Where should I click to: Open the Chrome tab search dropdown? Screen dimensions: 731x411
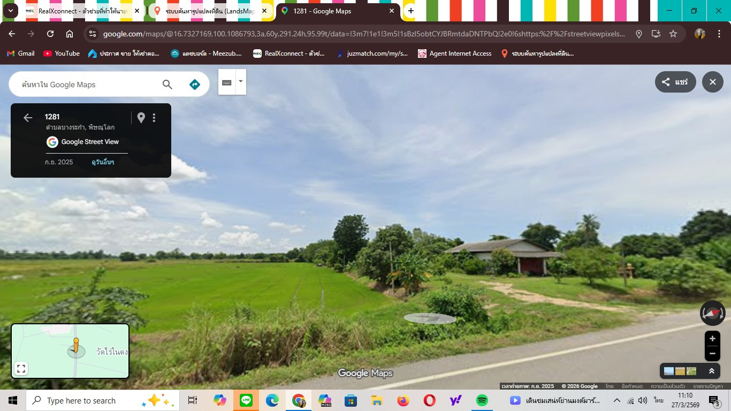click(x=10, y=11)
